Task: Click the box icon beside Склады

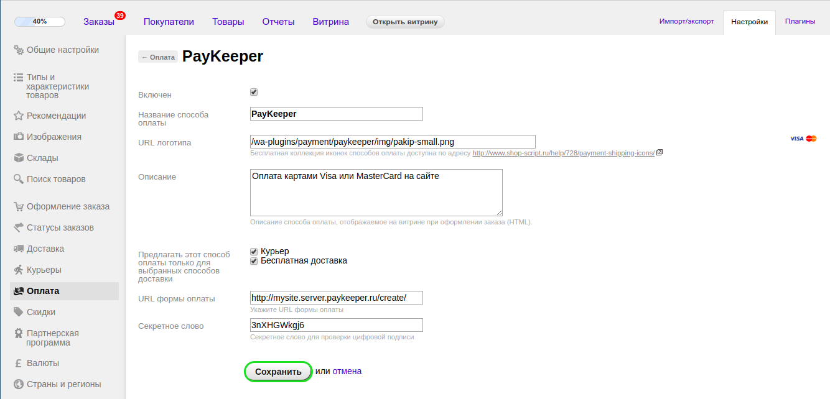Action: click(19, 158)
